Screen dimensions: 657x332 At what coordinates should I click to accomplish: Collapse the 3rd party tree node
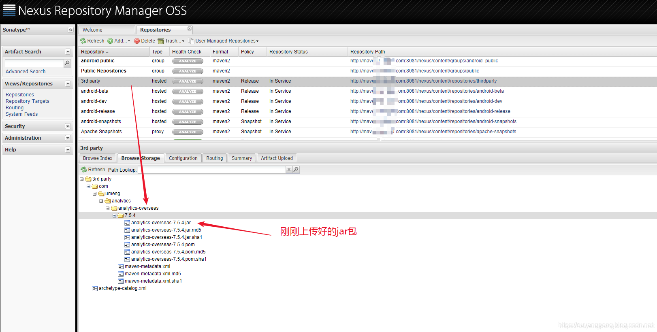82,179
